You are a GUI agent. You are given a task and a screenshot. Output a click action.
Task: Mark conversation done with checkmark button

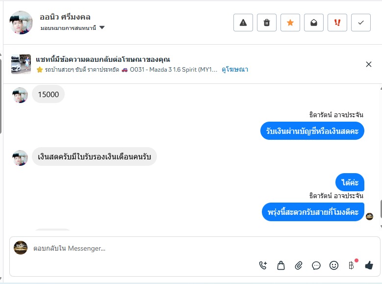361,23
